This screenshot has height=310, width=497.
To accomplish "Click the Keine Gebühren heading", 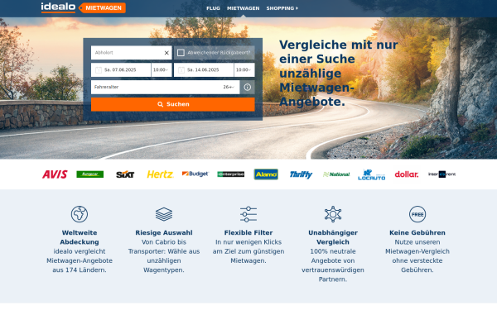I will (x=417, y=233).
